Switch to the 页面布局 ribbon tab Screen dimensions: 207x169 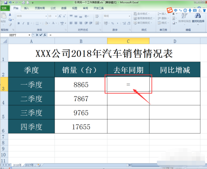point(40,8)
